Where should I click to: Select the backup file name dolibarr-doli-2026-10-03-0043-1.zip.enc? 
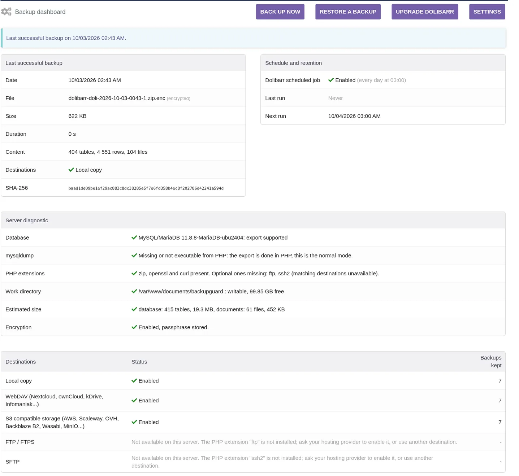(x=117, y=98)
